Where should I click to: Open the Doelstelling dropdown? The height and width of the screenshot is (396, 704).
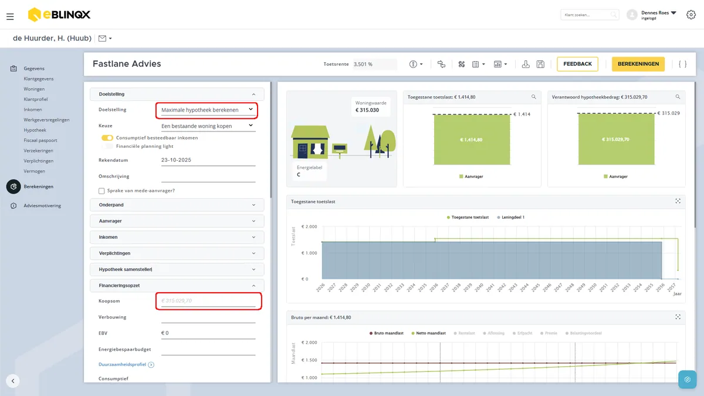click(208, 110)
